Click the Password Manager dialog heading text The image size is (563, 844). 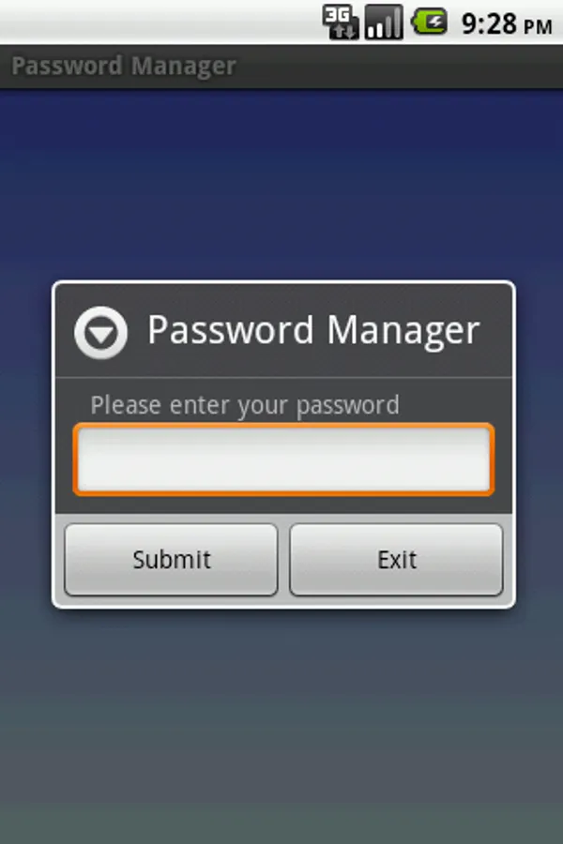(313, 329)
